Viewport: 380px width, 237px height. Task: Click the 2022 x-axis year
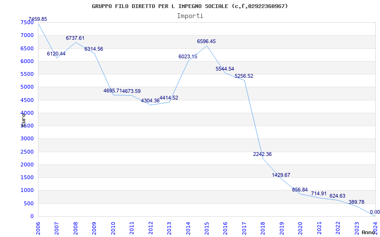coord(338,228)
